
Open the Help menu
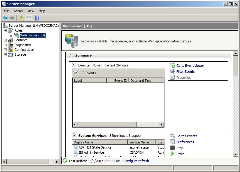point(42,11)
